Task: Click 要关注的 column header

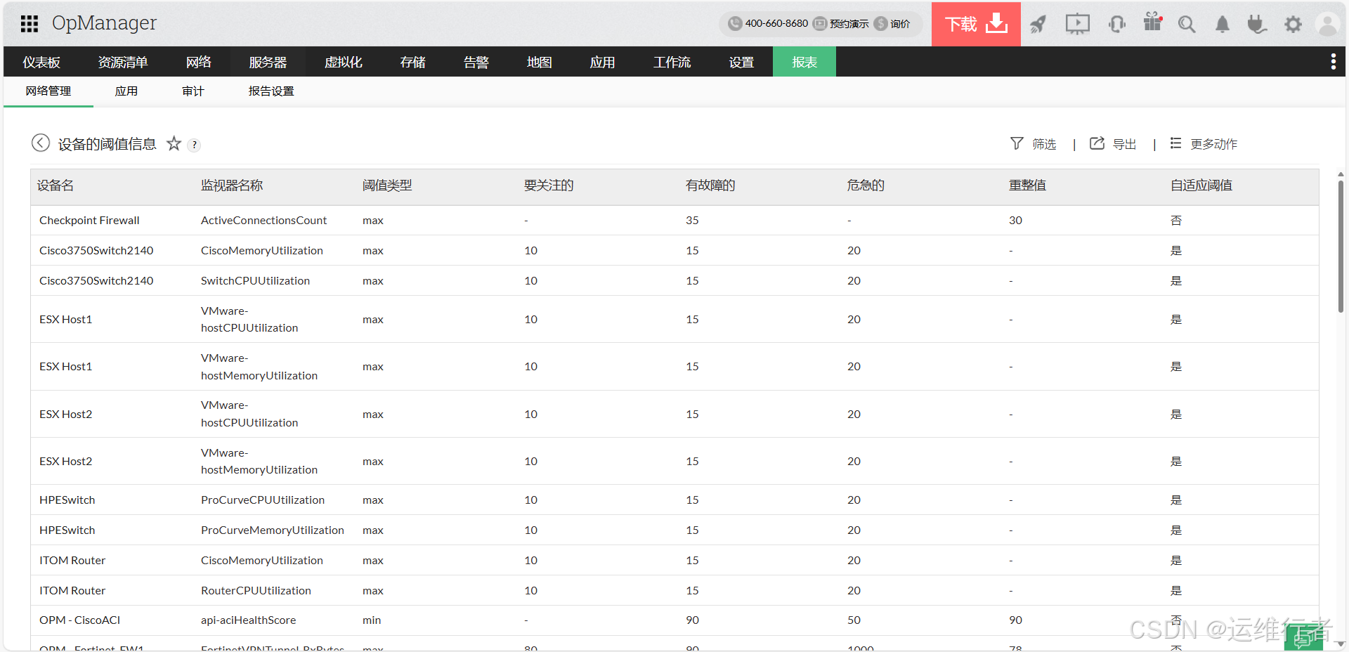Action: pyautogui.click(x=549, y=185)
